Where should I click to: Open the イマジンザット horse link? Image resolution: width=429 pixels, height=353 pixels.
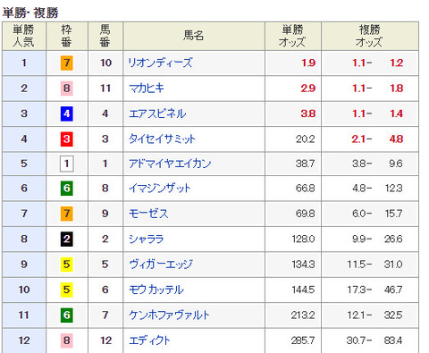tap(159, 188)
